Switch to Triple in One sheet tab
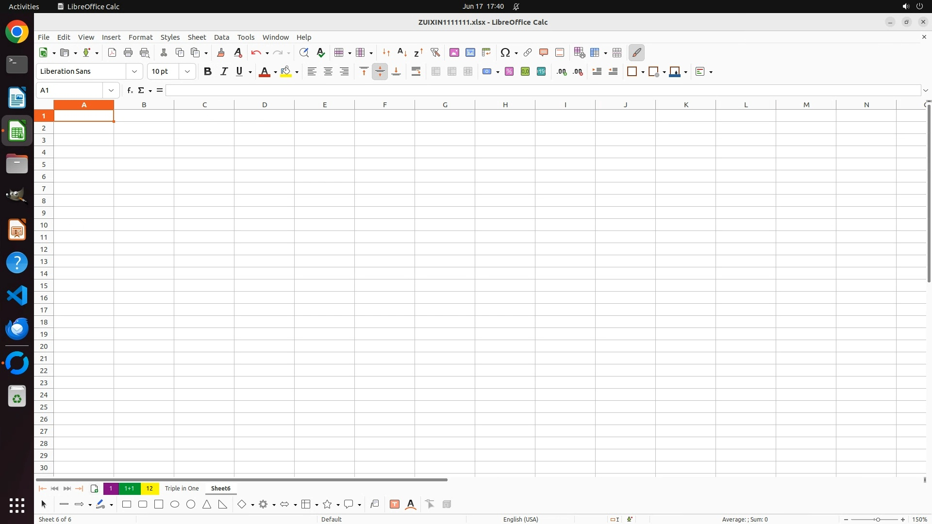This screenshot has height=524, width=932. (182, 488)
